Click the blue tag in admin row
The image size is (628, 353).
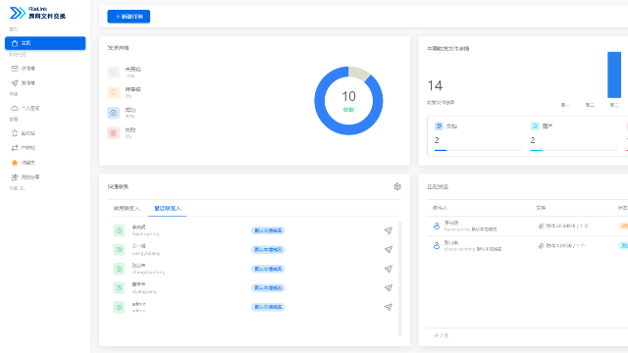coord(268,307)
